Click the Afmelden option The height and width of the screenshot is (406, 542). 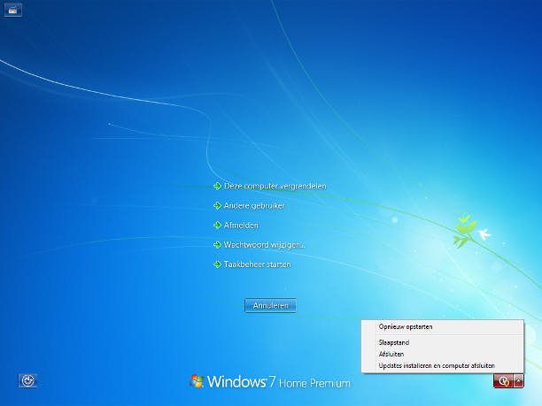[x=241, y=225]
